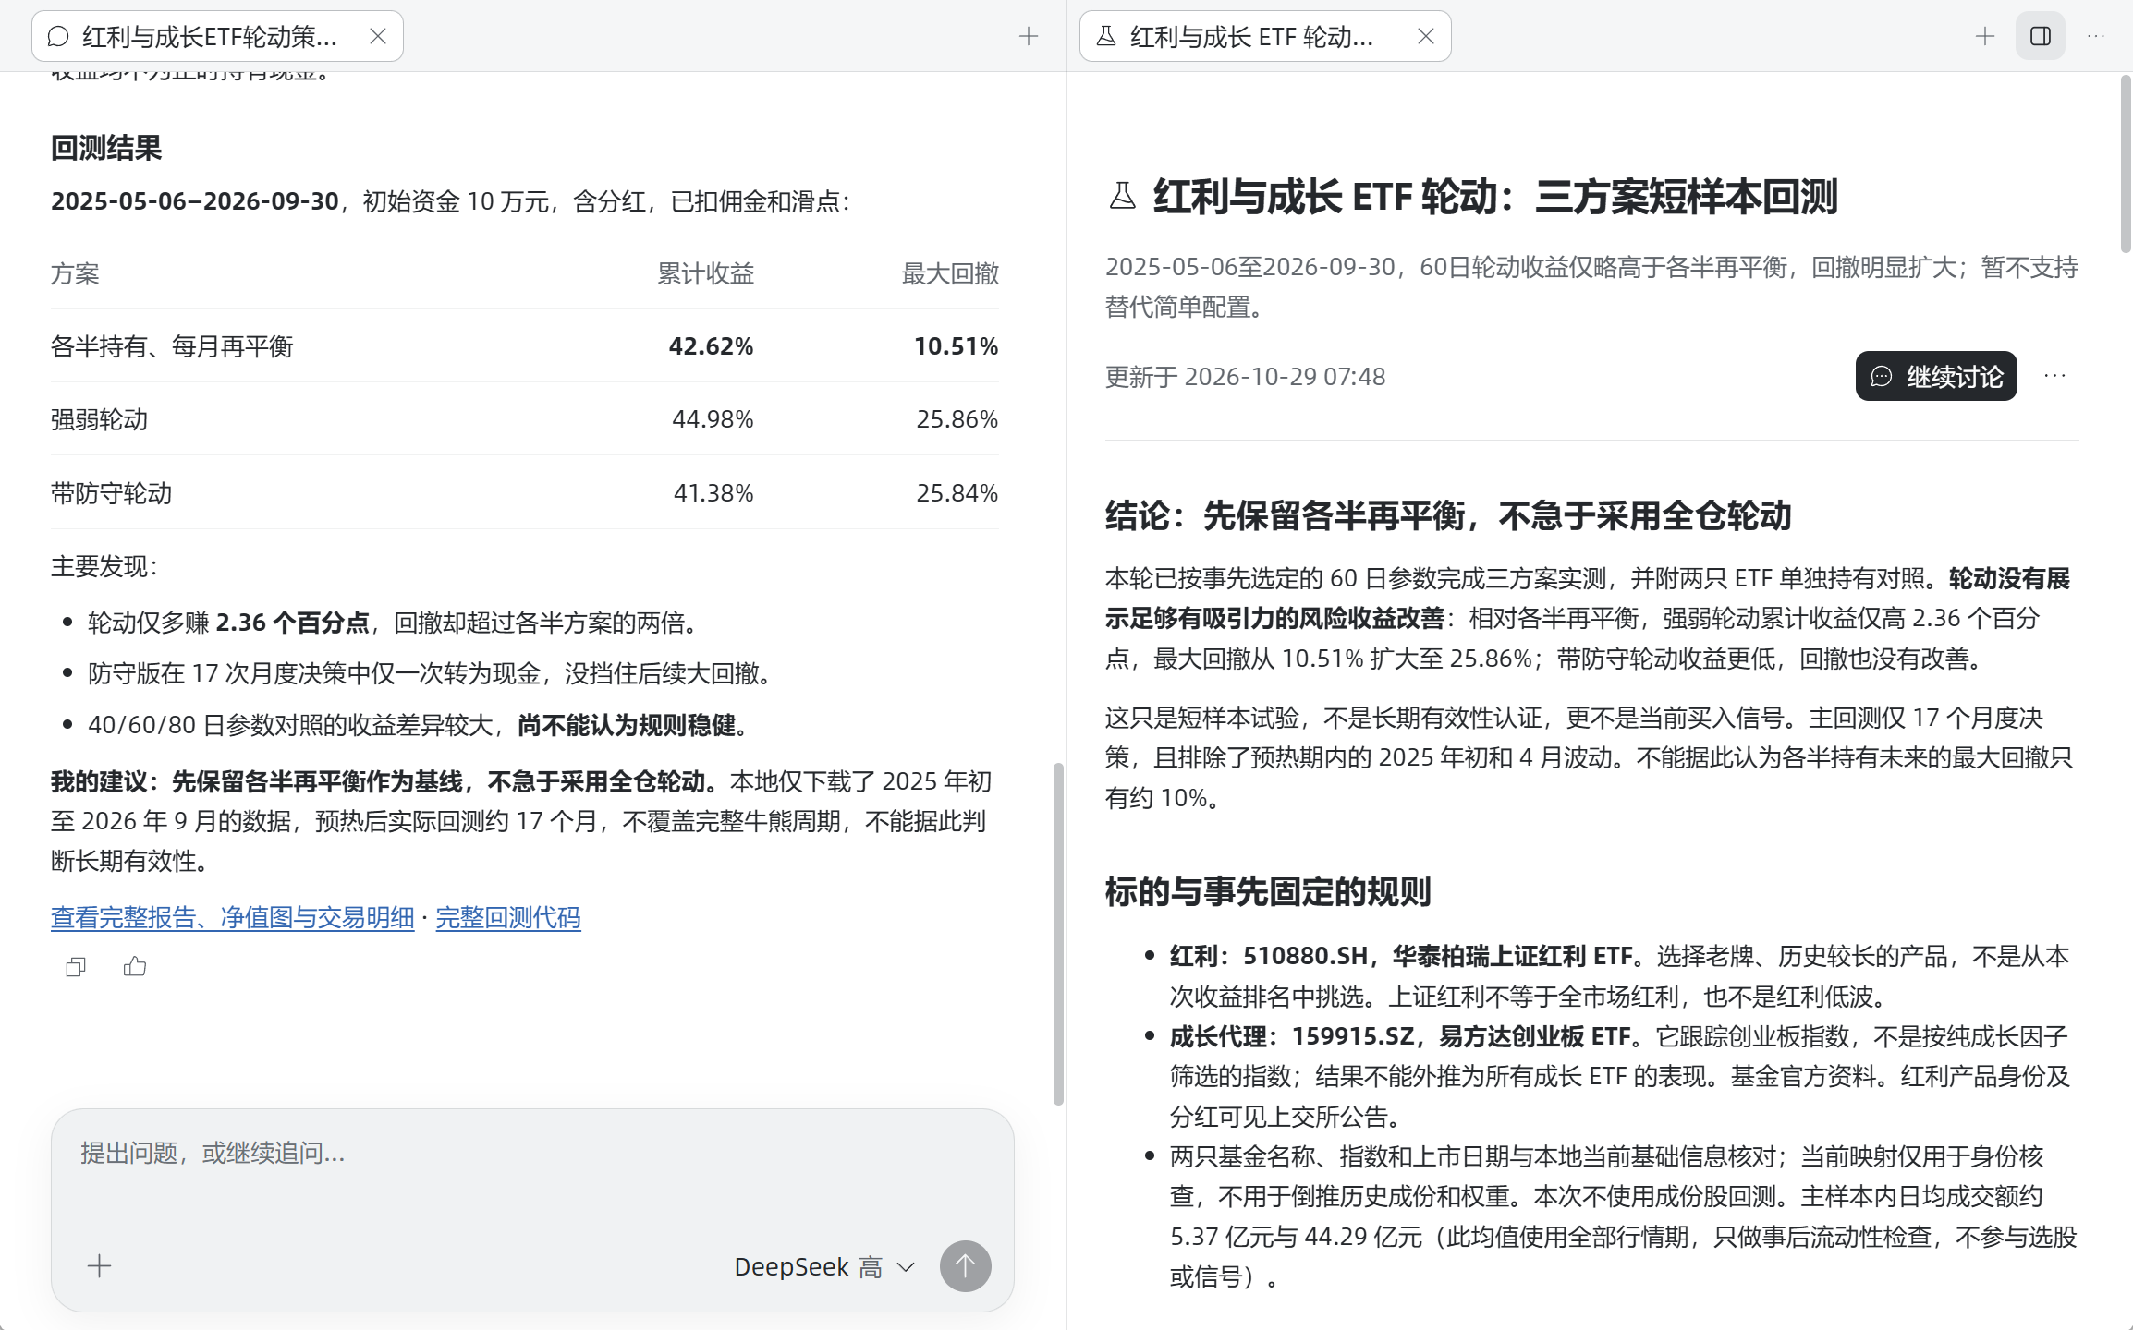Click the 44.98% value

pos(713,419)
